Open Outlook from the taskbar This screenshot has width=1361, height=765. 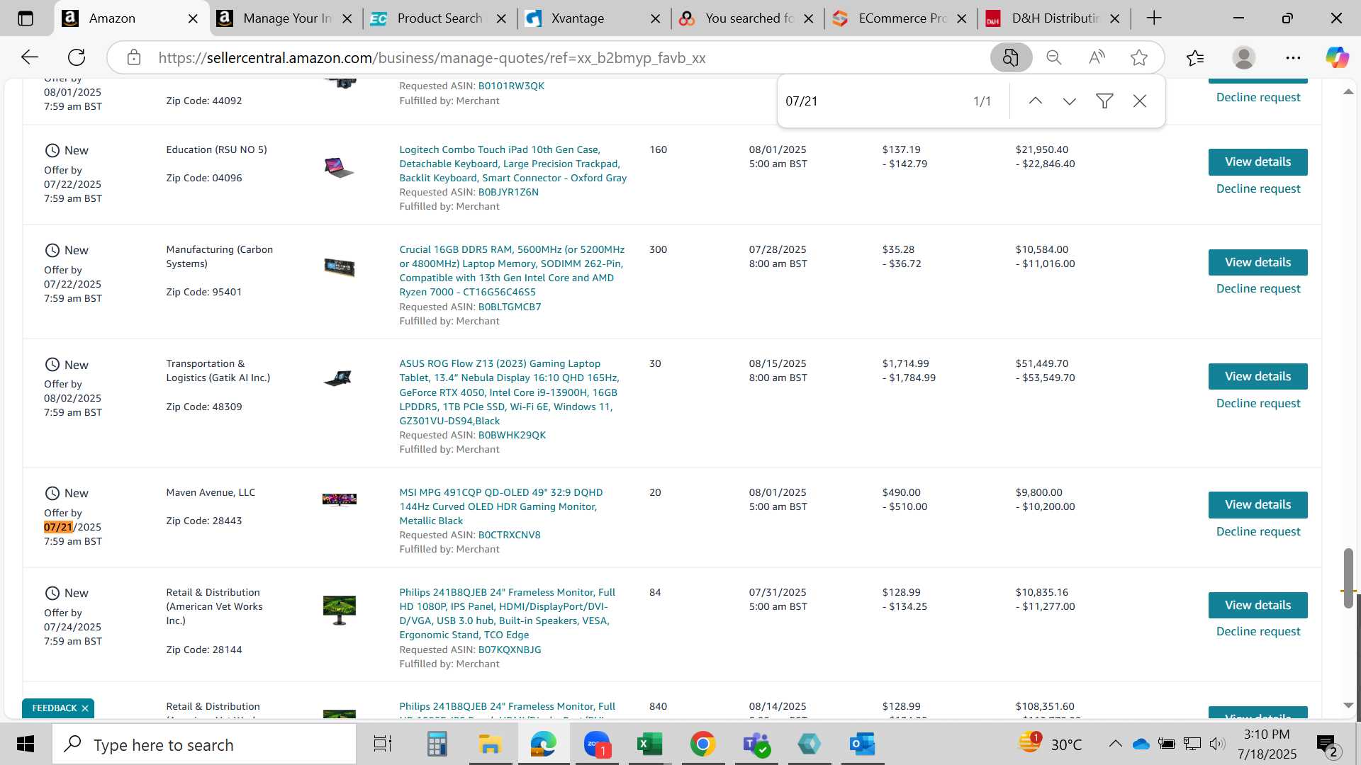pos(862,744)
